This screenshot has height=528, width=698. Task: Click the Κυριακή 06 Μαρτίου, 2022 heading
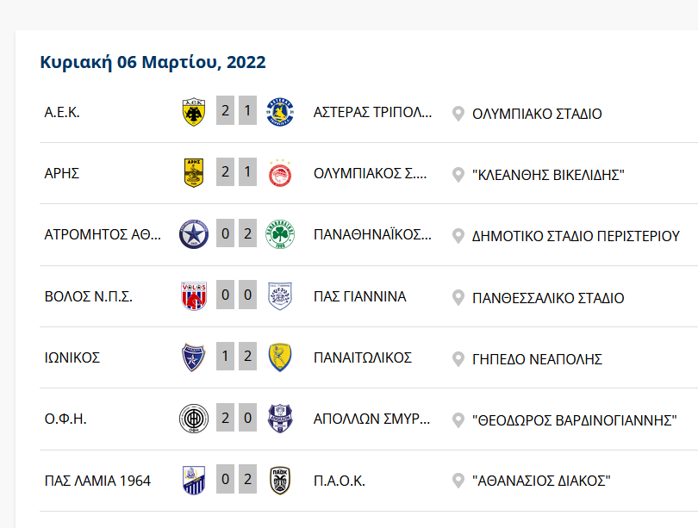coord(153,62)
